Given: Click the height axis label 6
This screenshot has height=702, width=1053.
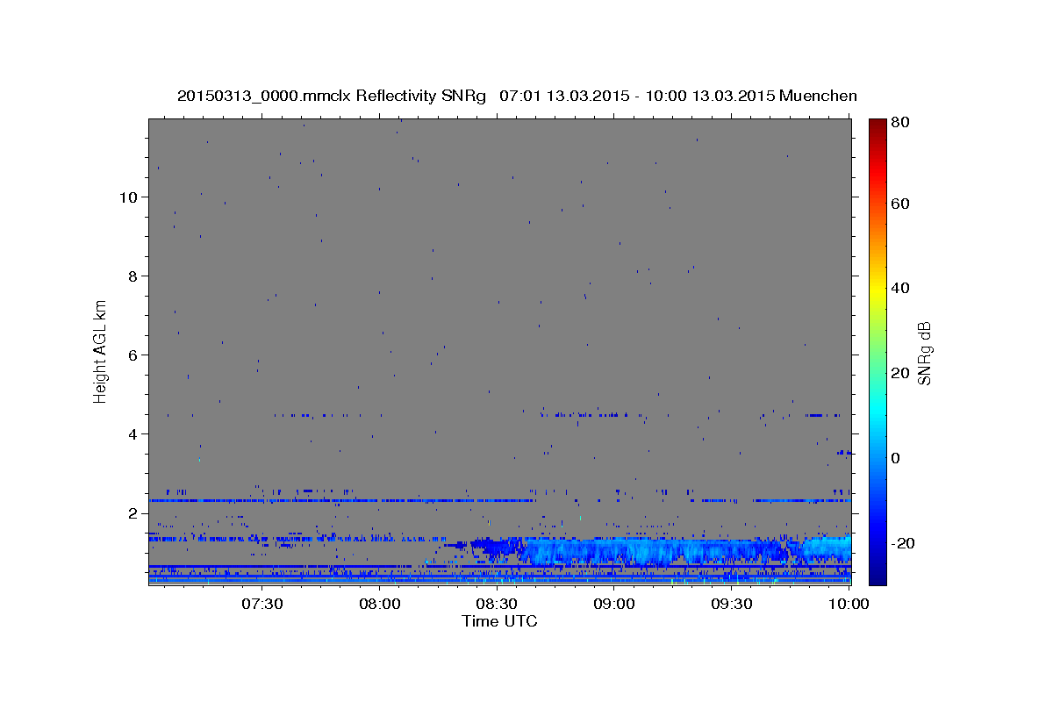Looking at the screenshot, I should (133, 355).
